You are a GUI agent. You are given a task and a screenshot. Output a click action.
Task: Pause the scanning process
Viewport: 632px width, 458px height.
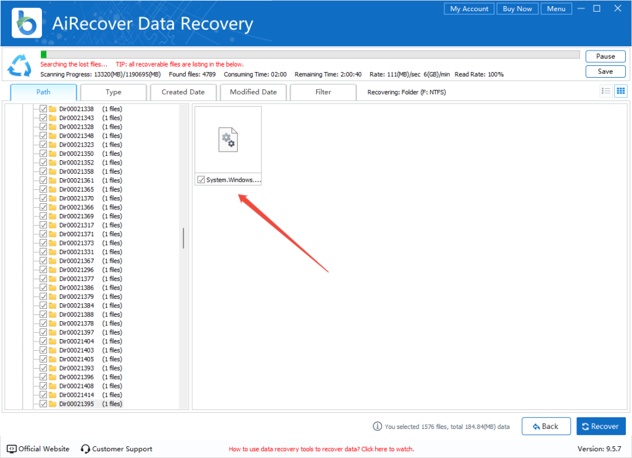tap(605, 56)
